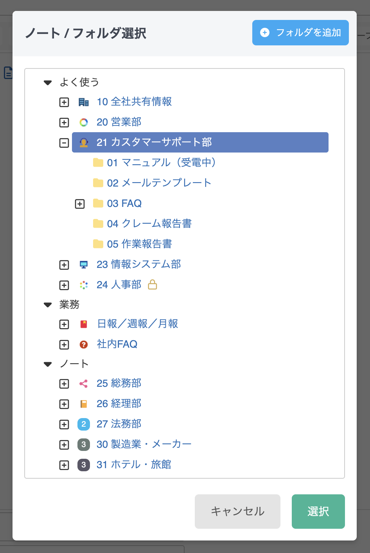Click the headset icon beside 21 カスタマーサポート部
This screenshot has width=370, height=553.
pyautogui.click(x=84, y=143)
